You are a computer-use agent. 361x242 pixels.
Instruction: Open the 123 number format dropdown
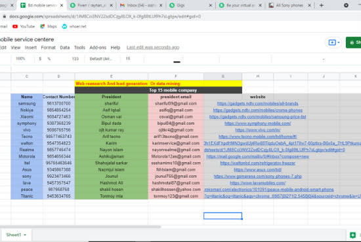(x=75, y=59)
